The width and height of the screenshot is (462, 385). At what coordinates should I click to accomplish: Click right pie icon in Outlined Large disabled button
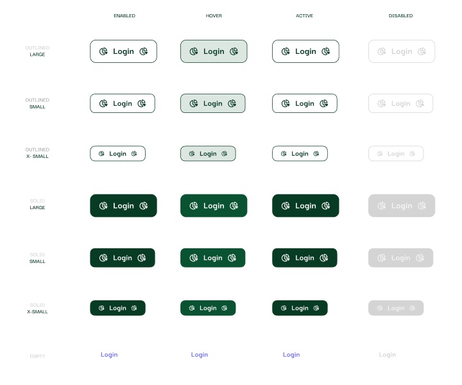coord(422,51)
